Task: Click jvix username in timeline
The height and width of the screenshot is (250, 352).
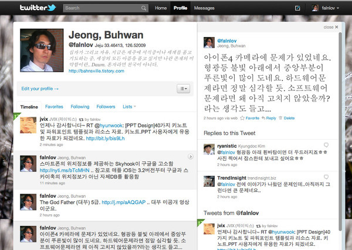Action: [44, 119]
